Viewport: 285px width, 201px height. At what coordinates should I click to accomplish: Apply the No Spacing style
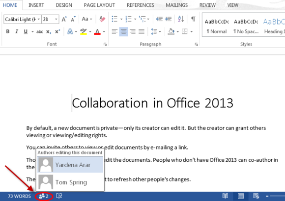(246, 26)
